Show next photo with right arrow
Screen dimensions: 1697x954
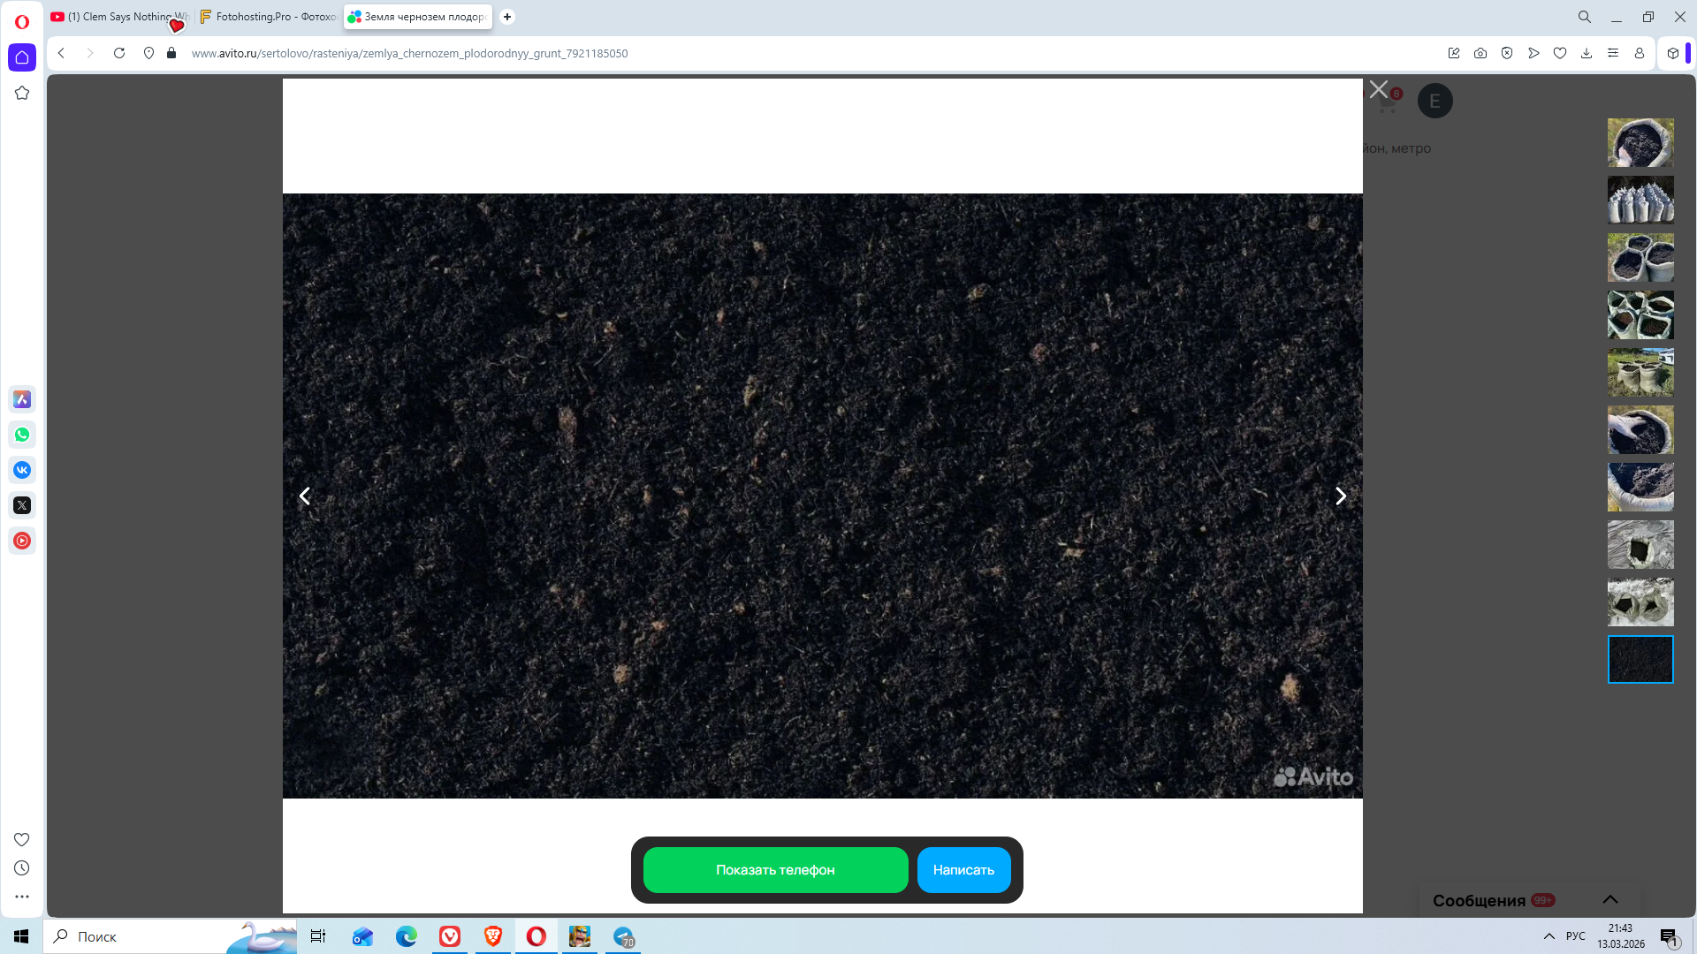[1341, 496]
